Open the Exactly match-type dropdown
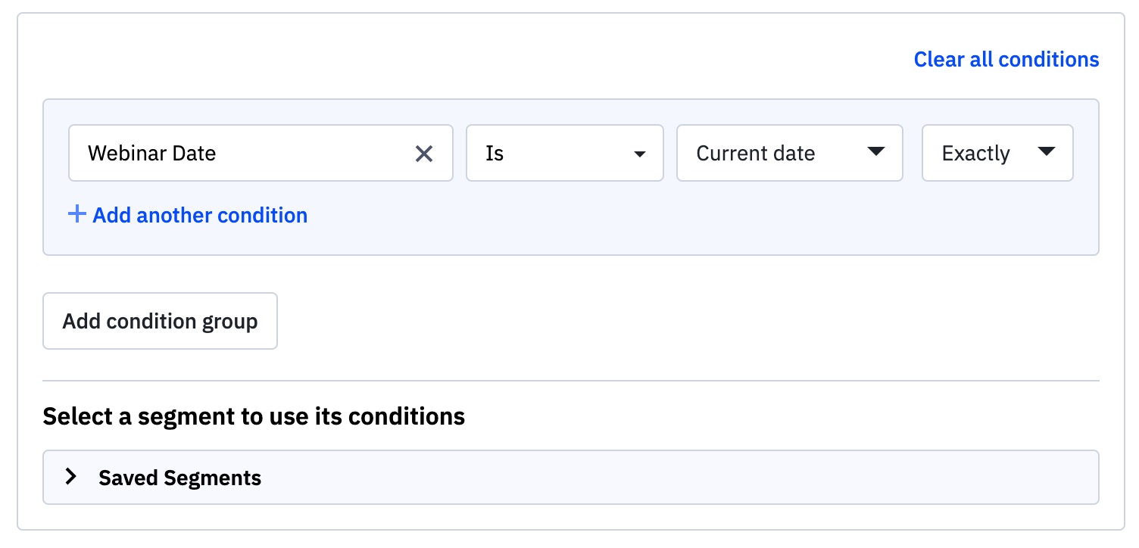Screen dimensions: 1139x548 click(x=997, y=154)
